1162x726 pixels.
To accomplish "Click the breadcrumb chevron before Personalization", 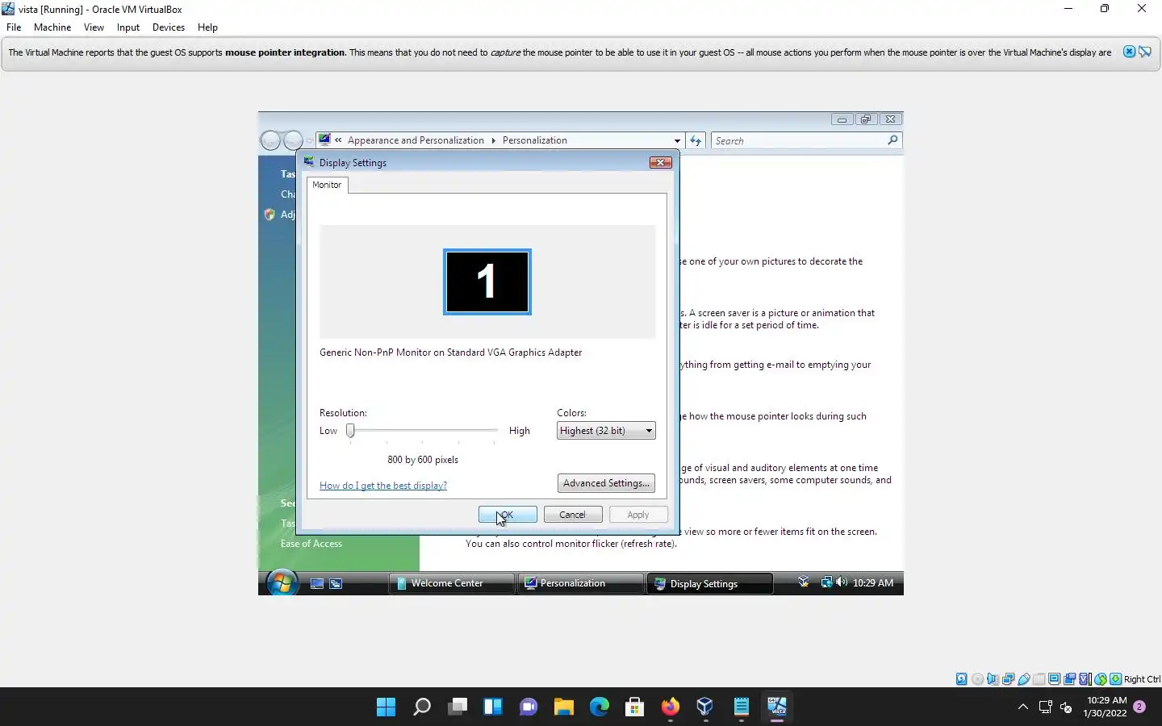I will pyautogui.click(x=493, y=140).
